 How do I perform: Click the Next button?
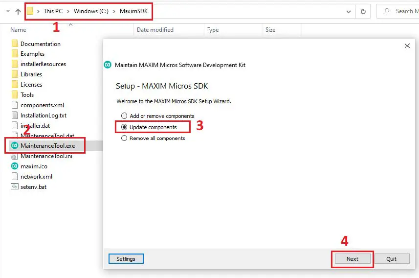pyautogui.click(x=353, y=259)
